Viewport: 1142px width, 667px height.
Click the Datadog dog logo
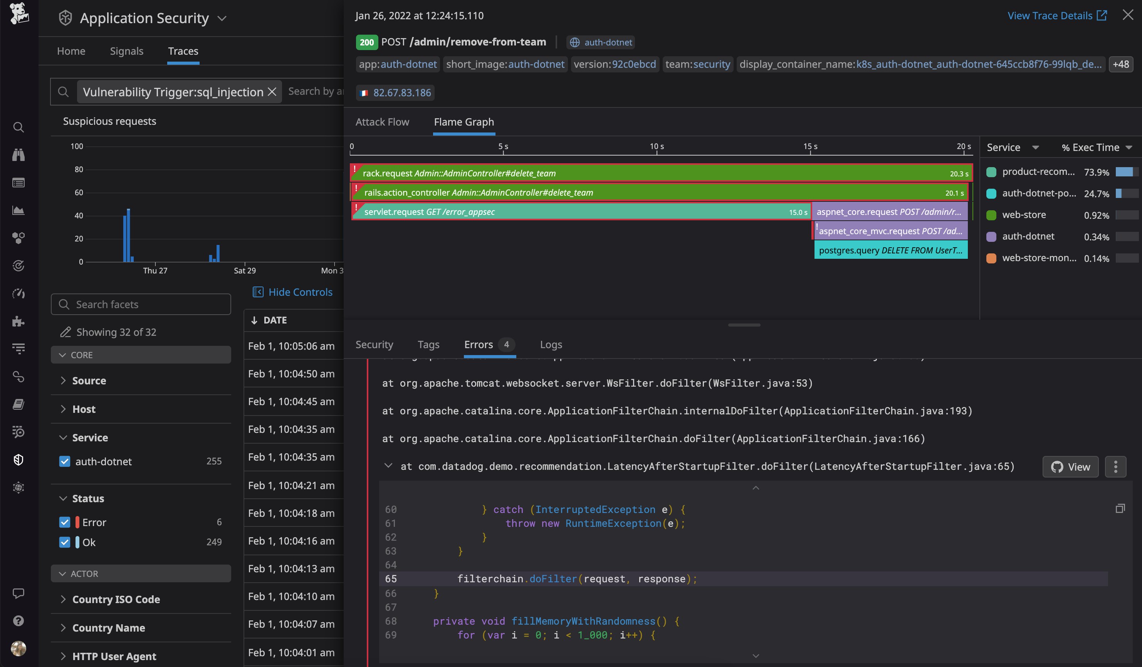point(19,13)
